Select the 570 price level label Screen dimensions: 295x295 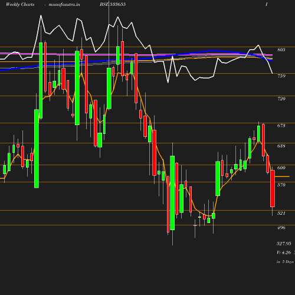click(281, 185)
